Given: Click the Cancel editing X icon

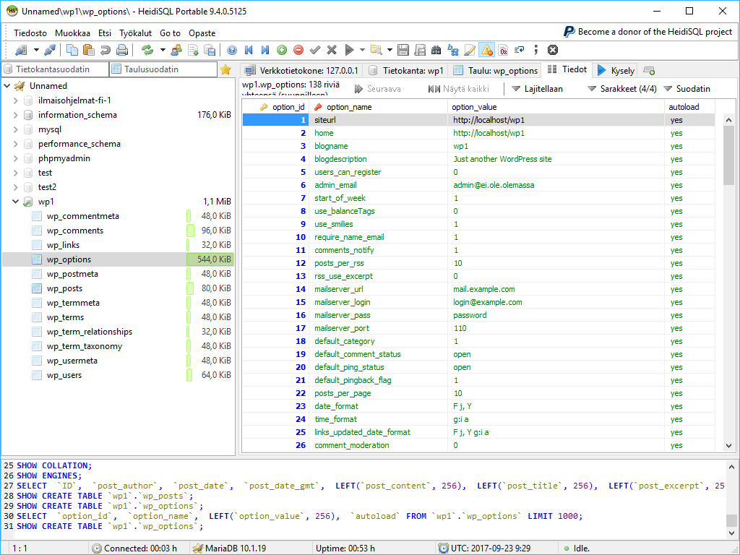Looking at the screenshot, I should [x=332, y=50].
